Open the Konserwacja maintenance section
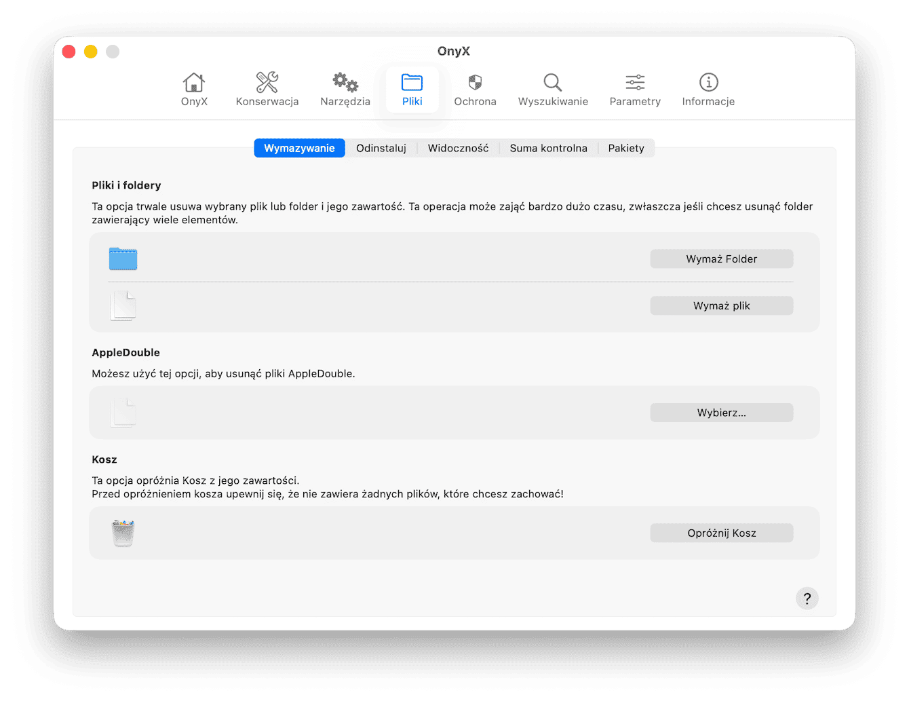This screenshot has width=909, height=701. pyautogui.click(x=267, y=90)
